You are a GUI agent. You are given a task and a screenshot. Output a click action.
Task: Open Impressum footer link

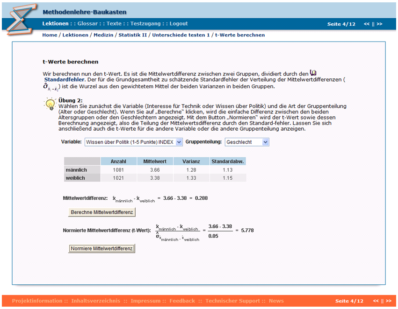tap(145, 301)
